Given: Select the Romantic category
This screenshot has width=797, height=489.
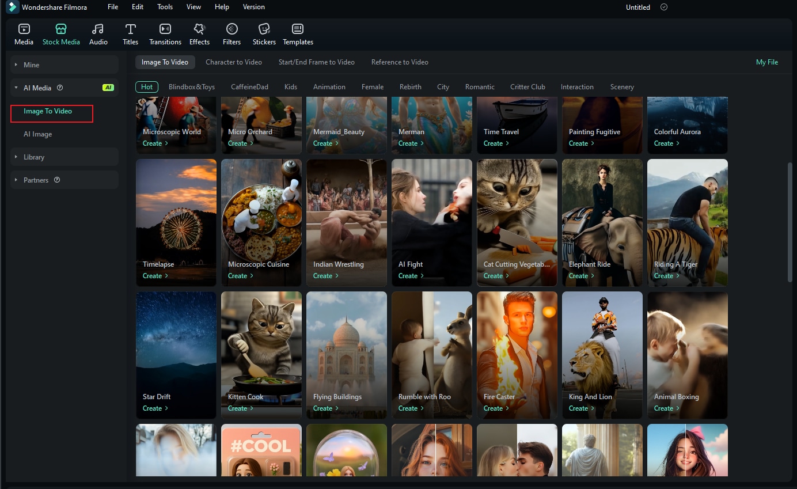Looking at the screenshot, I should (x=480, y=87).
